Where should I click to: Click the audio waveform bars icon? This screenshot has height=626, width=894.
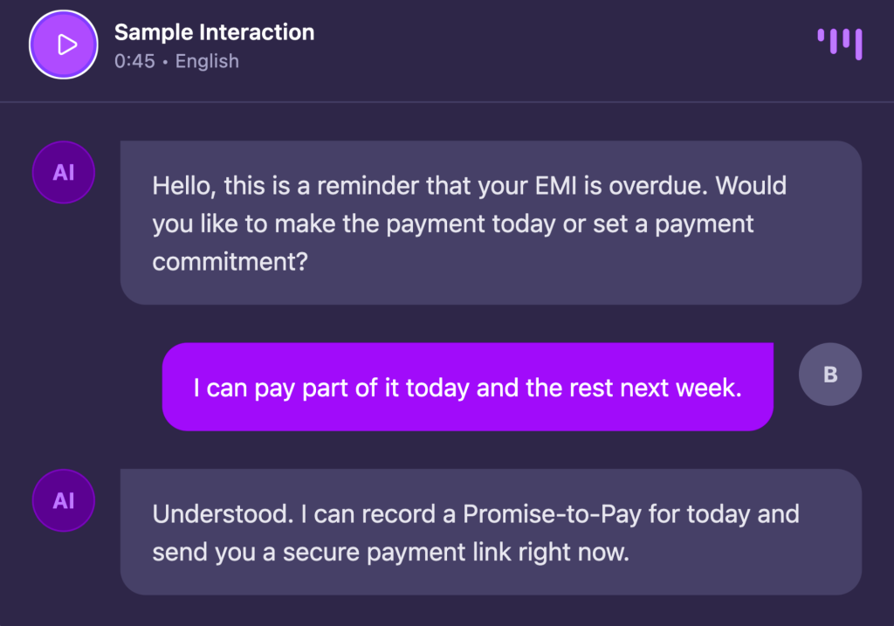840,44
